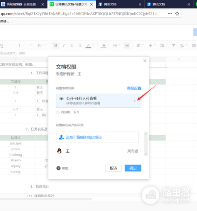Select the 认领人 header cell
The width and height of the screenshot is (197, 211).
(x=16, y=138)
